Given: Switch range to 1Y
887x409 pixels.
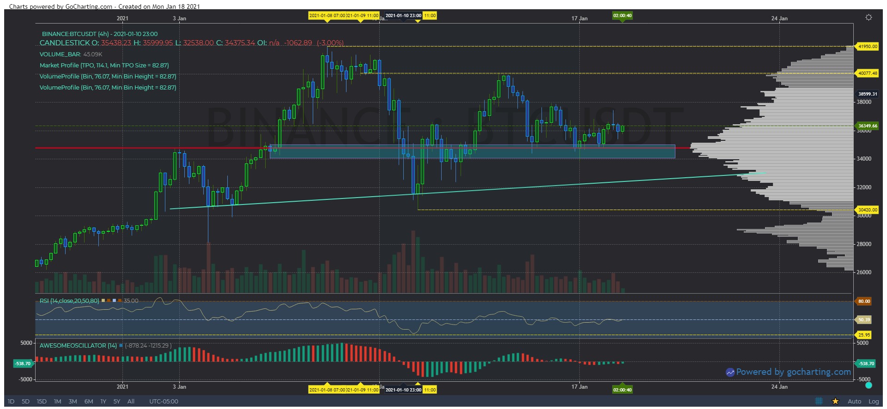Looking at the screenshot, I should [x=103, y=401].
